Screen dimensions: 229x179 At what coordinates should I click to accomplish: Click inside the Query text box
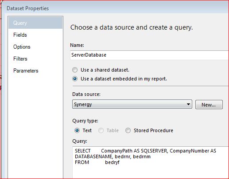151,163
